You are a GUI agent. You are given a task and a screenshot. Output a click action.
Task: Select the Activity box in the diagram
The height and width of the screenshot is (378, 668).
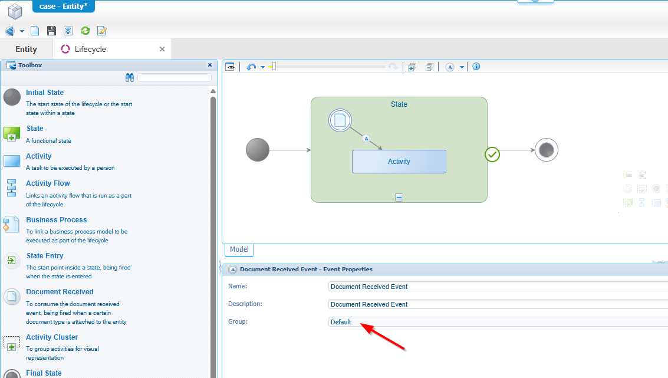click(x=399, y=162)
